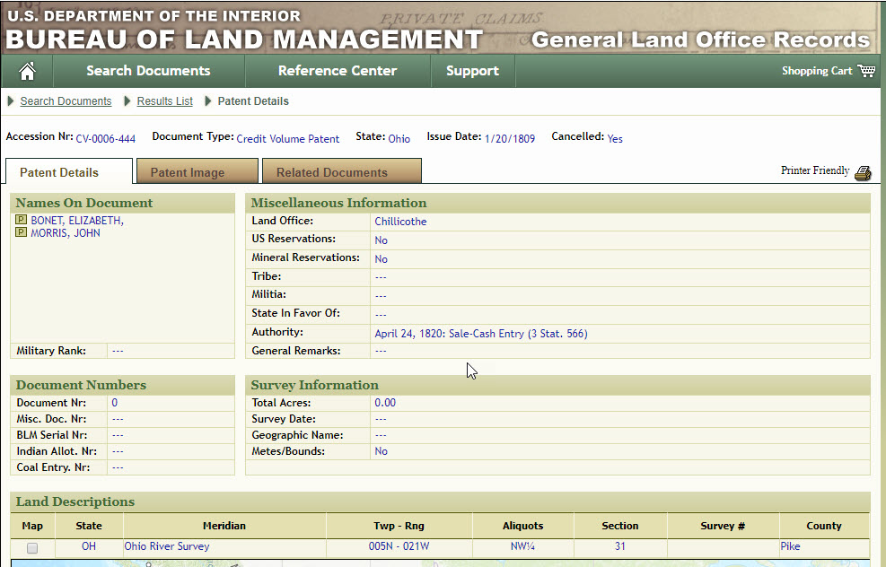Click the Meridian column header

click(224, 526)
